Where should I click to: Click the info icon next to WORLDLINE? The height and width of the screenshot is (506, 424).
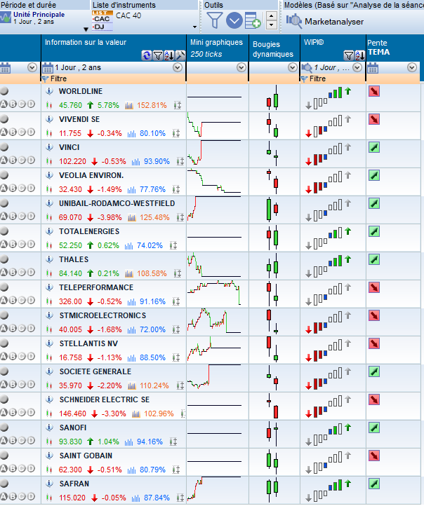coord(49,91)
